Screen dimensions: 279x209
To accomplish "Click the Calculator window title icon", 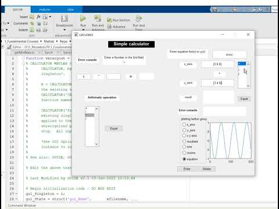I will (x=76, y=35).
